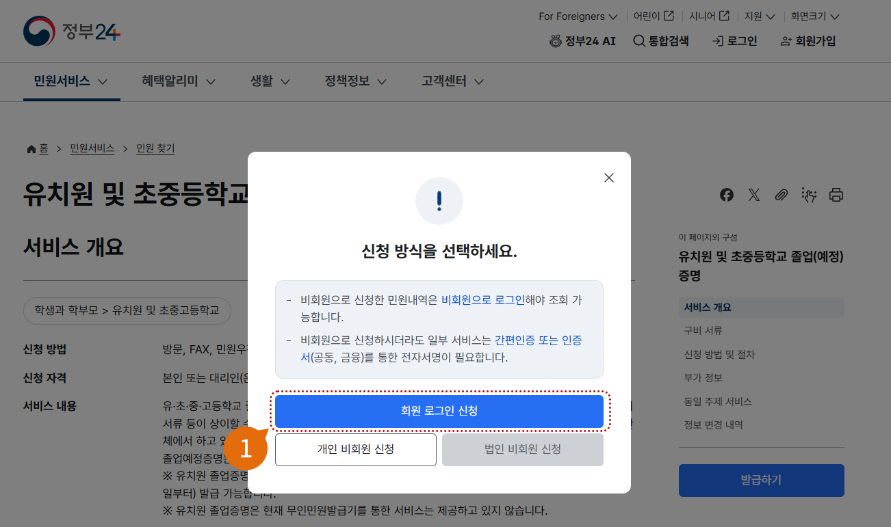891x527 pixels.
Task: Click the 발급하기 button
Action: (762, 481)
